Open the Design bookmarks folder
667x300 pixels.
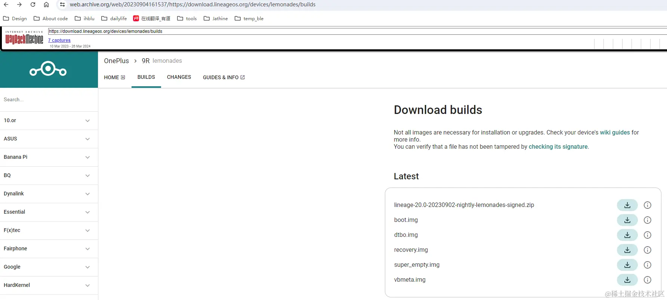pyautogui.click(x=15, y=18)
